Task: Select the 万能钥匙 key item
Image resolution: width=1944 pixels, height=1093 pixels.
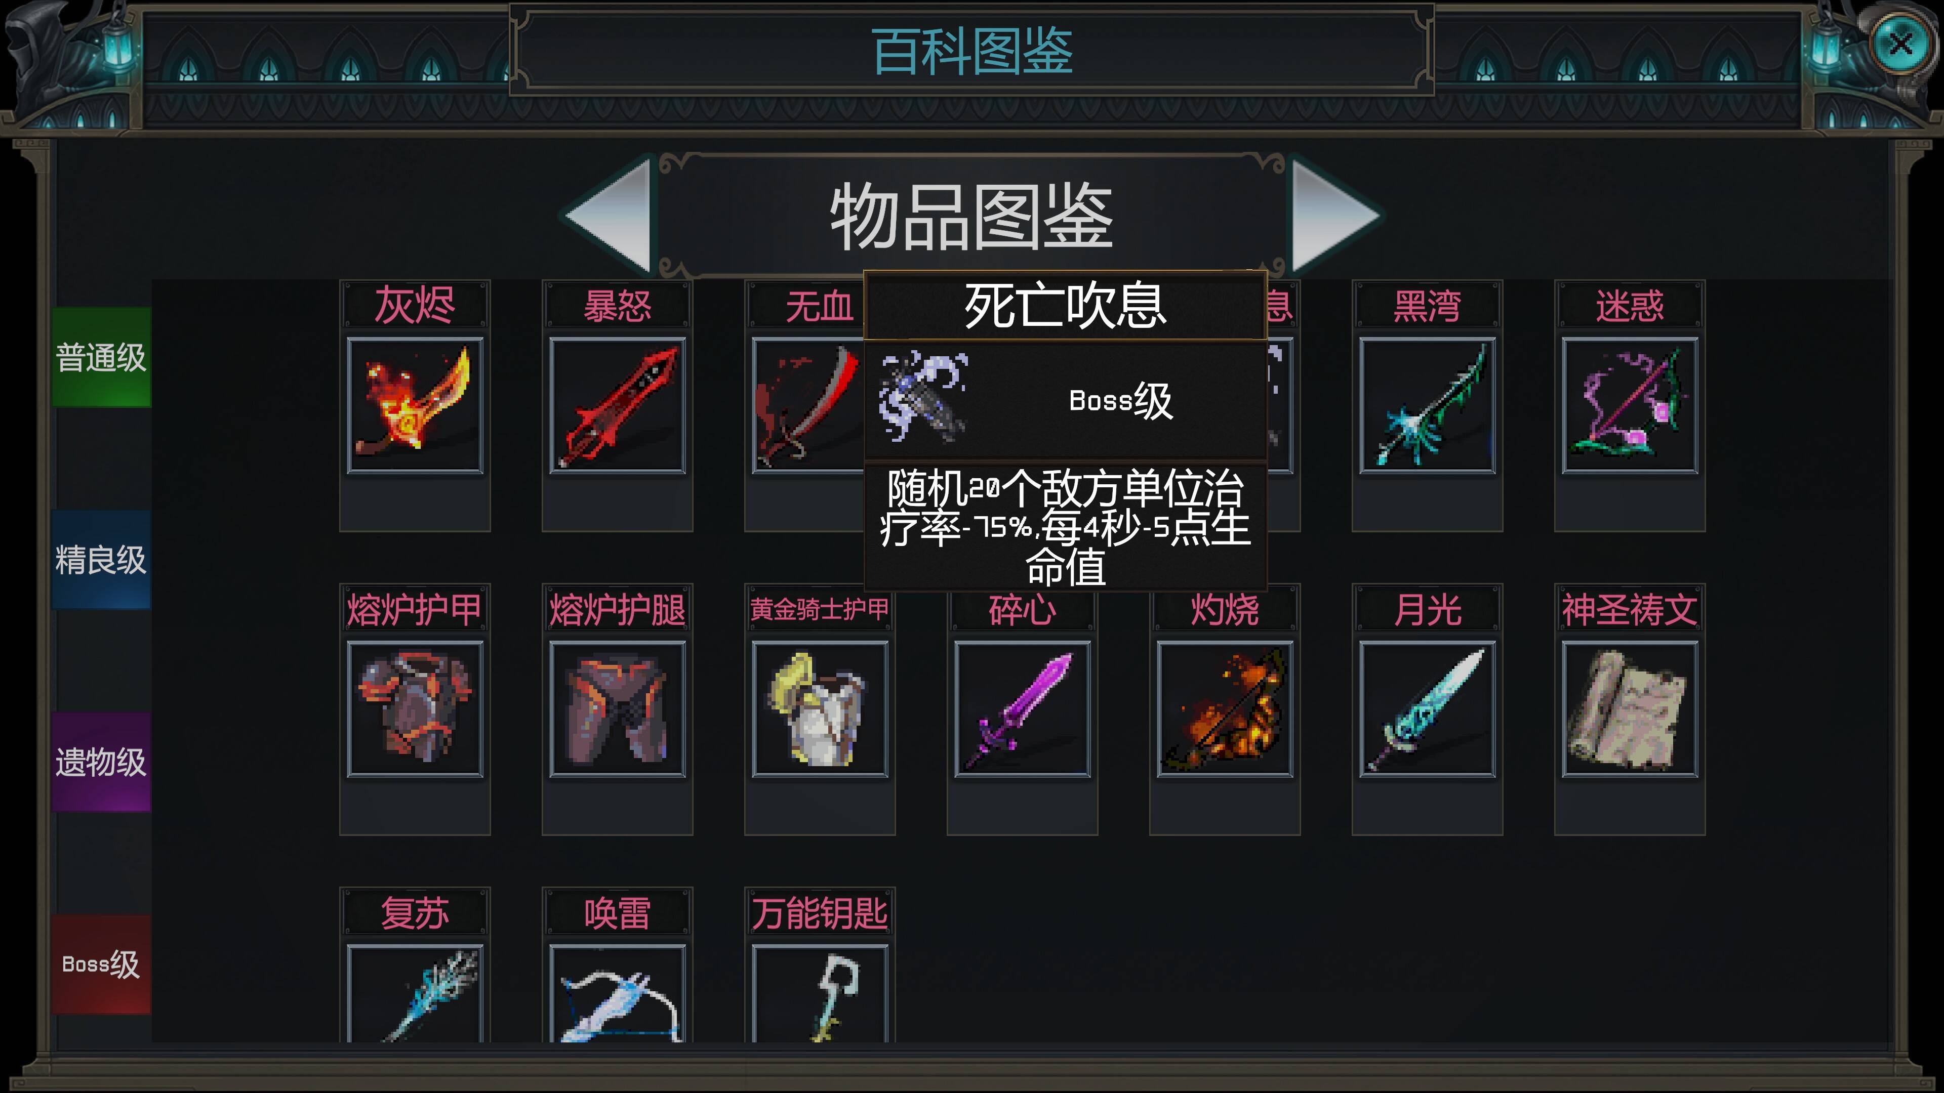Action: [x=820, y=994]
